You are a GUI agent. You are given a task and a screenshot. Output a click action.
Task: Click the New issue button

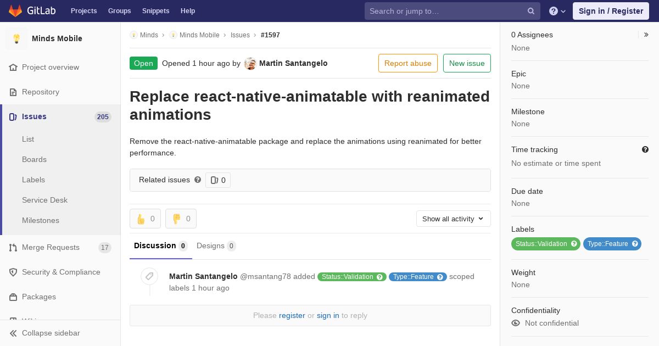(466, 63)
